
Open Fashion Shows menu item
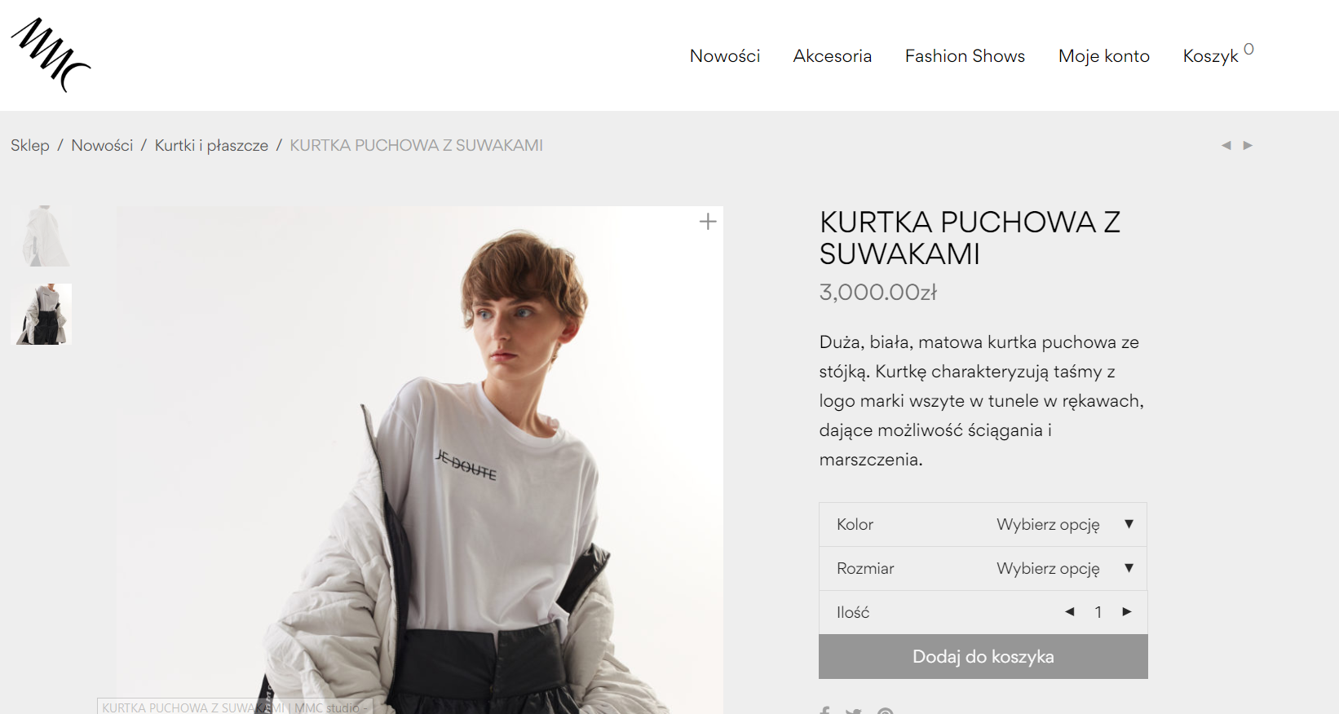coord(965,55)
